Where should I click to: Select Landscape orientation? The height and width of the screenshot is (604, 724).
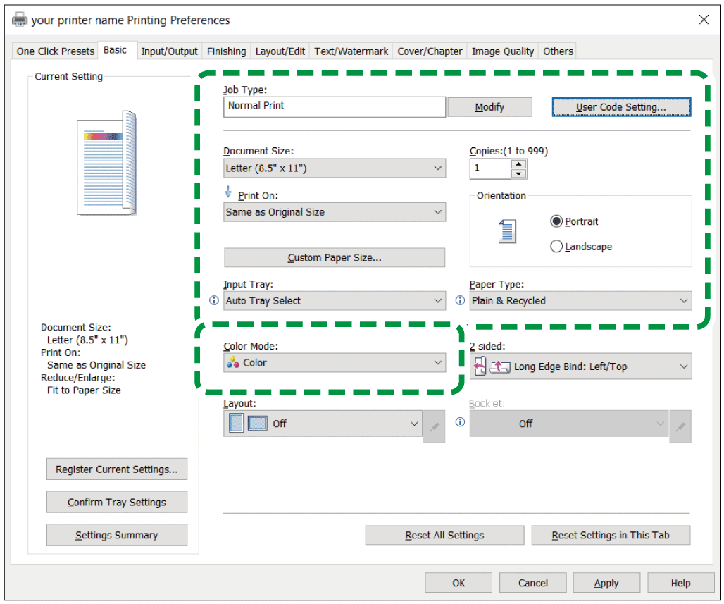(557, 247)
